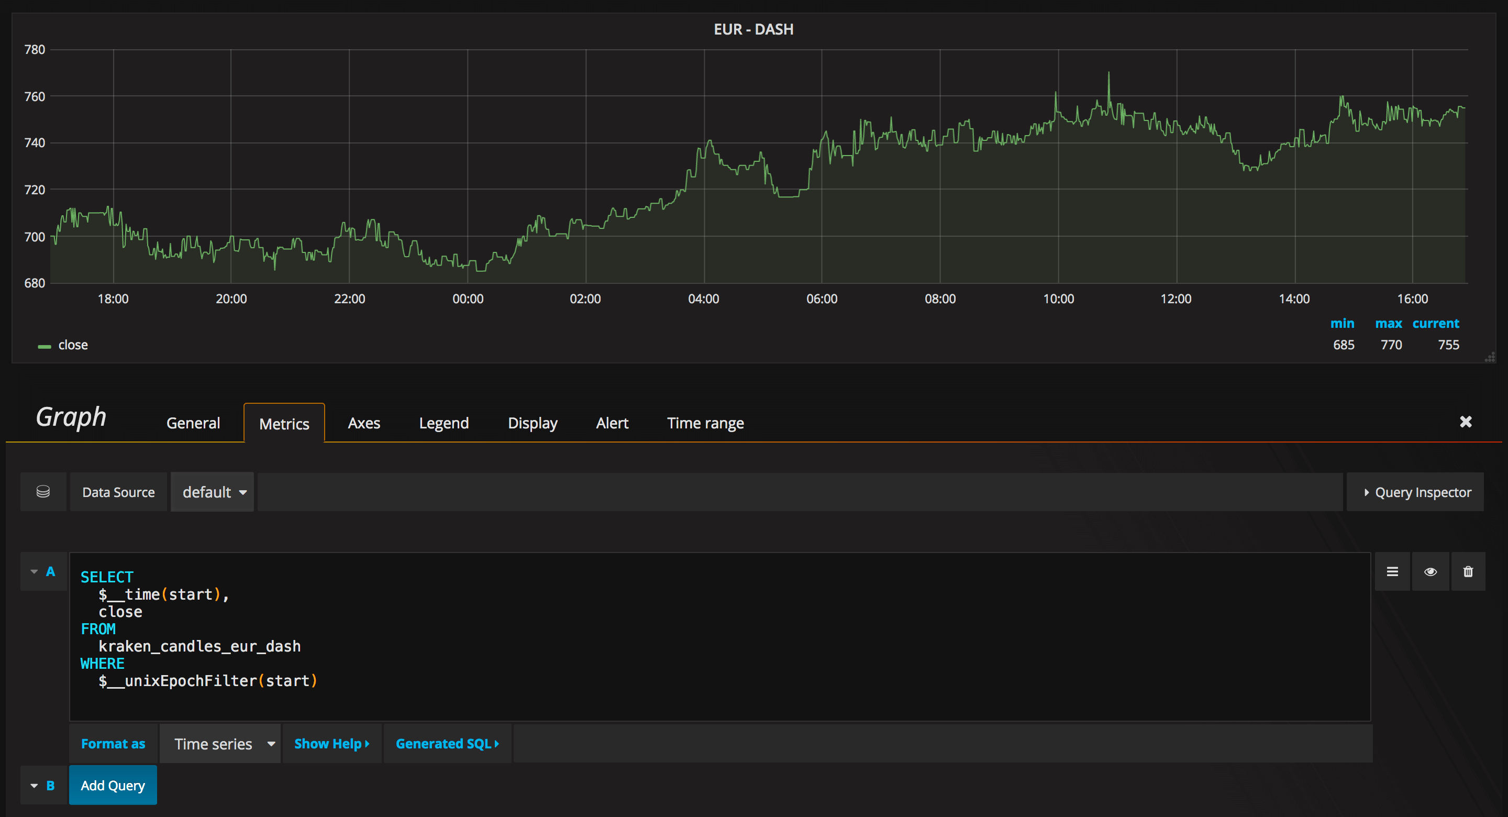Click the $__unixEpochFilter(start) macro text
1508x817 pixels.
point(208,681)
